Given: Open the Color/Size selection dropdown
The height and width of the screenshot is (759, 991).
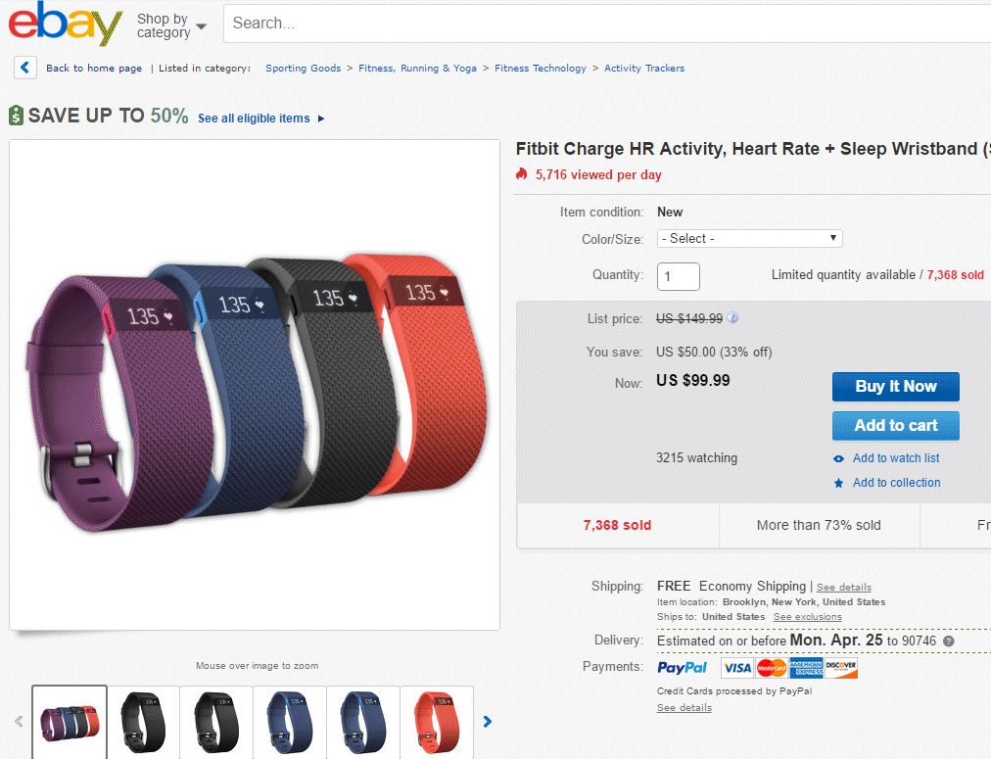Looking at the screenshot, I should pyautogui.click(x=749, y=238).
